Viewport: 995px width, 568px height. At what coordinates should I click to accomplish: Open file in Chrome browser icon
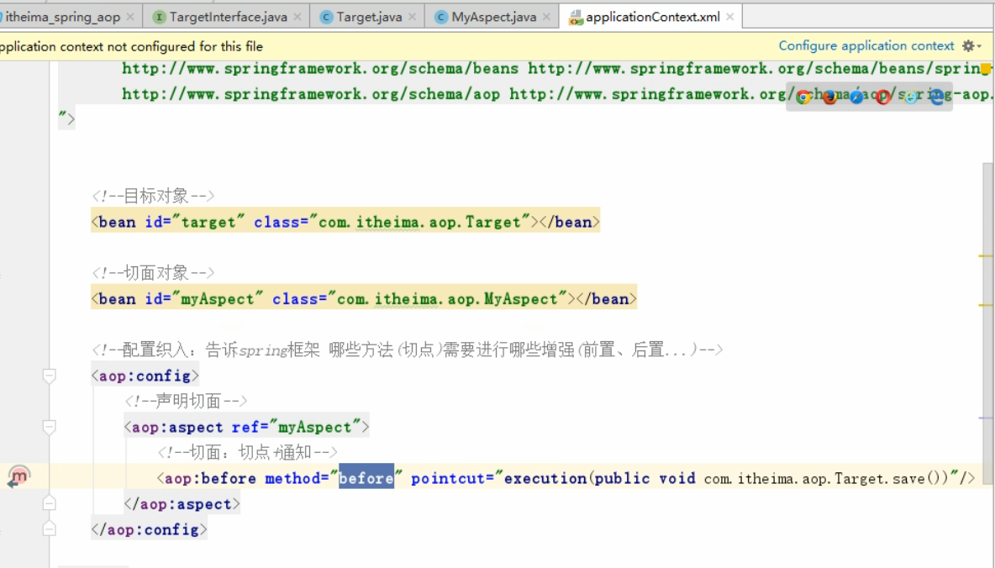point(803,97)
